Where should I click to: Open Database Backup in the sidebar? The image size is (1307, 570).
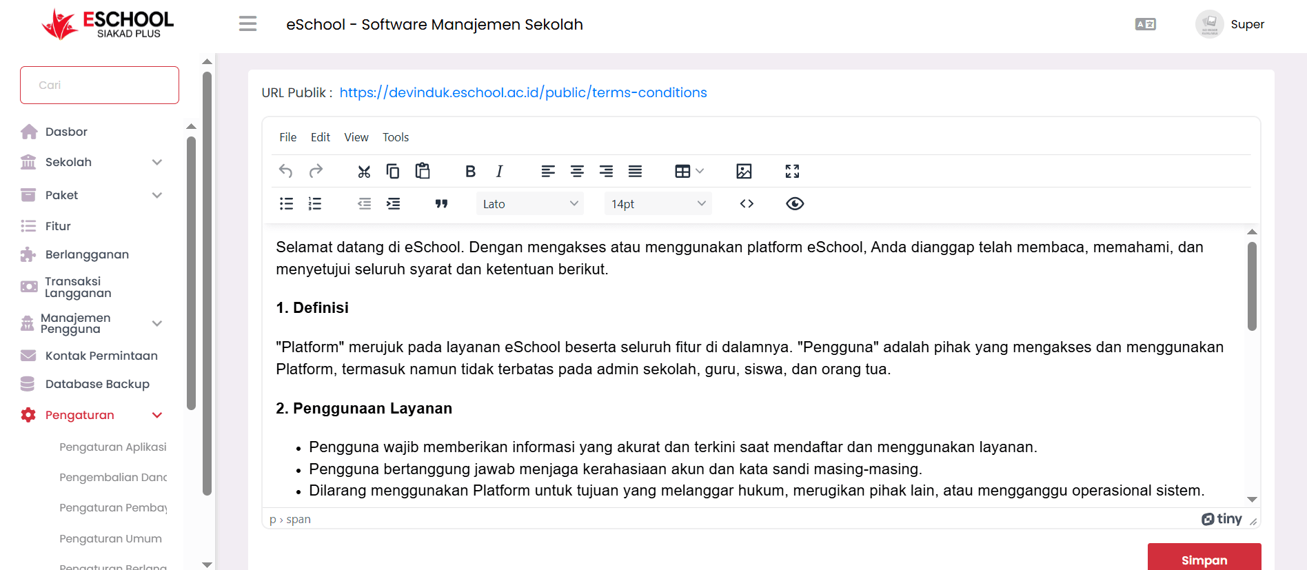(97, 384)
